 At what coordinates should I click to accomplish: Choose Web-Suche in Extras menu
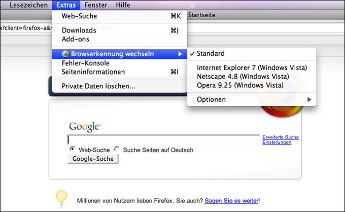click(120, 16)
